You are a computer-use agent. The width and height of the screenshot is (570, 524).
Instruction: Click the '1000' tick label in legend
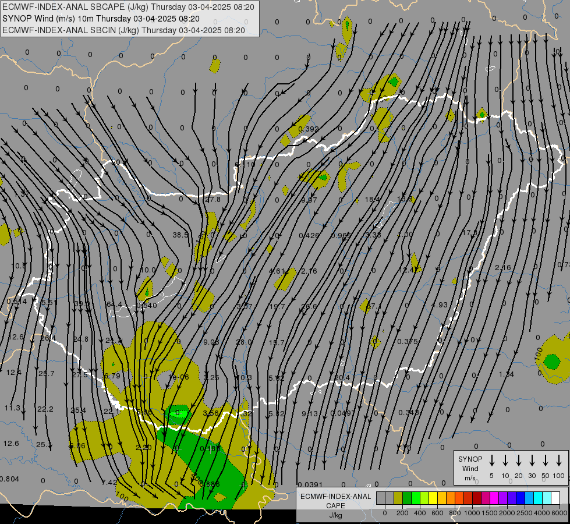[x=472, y=513]
